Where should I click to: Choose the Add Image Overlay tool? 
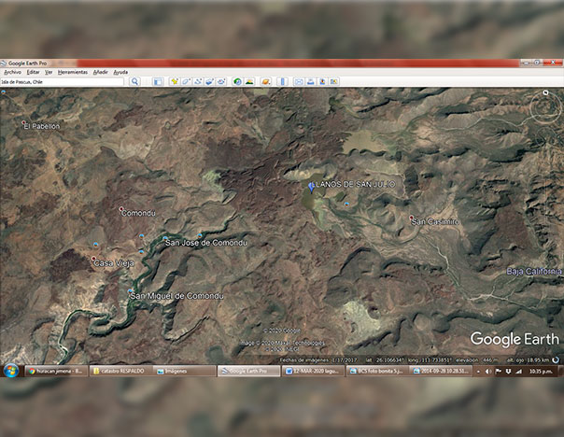click(x=211, y=81)
